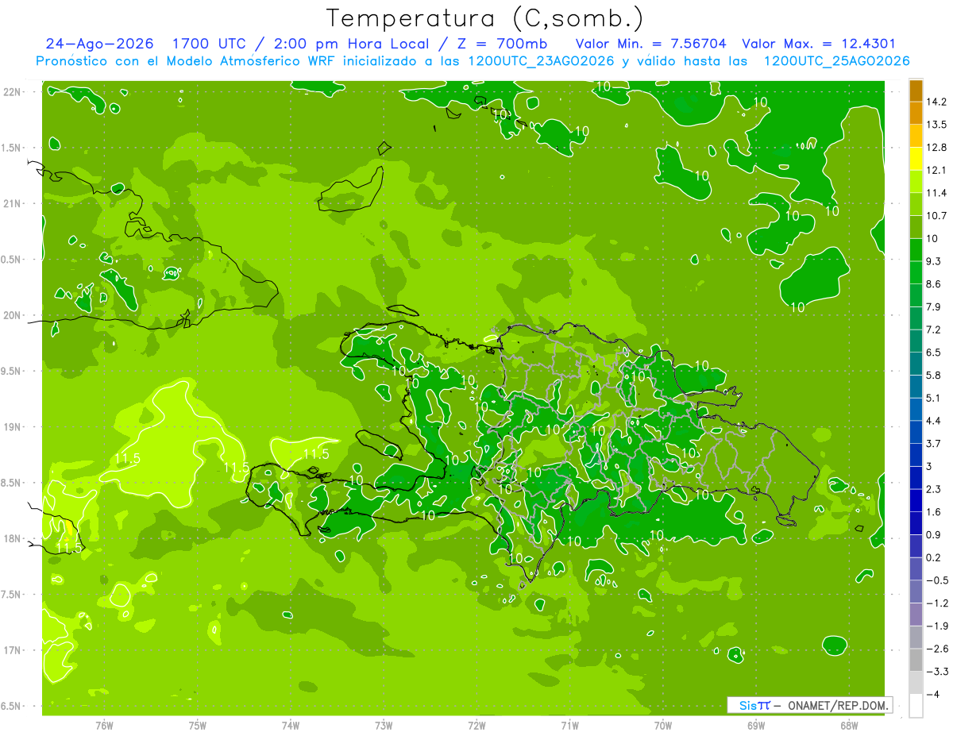The width and height of the screenshot is (953, 736).
Task: Click the "-4" value on color legend
Action: click(933, 694)
